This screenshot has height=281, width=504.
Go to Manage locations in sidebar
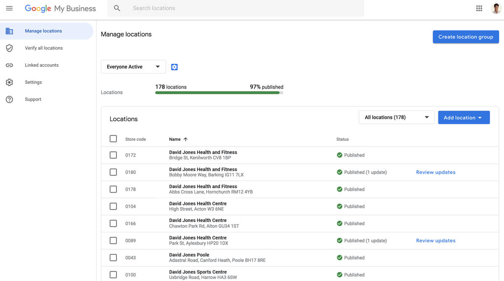click(x=43, y=31)
